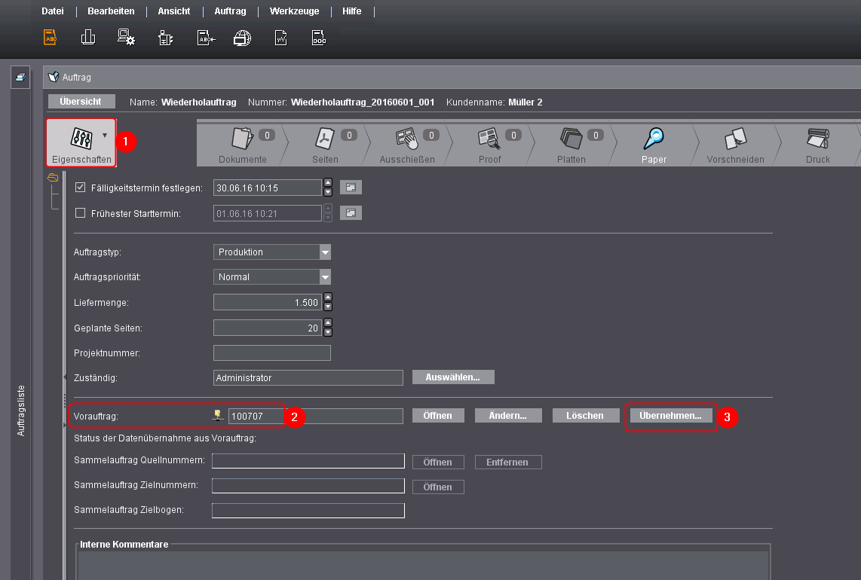861x580 pixels.
Task: Click Öffnen for Sammelauftrag Zielnummern
Action: pos(437,487)
